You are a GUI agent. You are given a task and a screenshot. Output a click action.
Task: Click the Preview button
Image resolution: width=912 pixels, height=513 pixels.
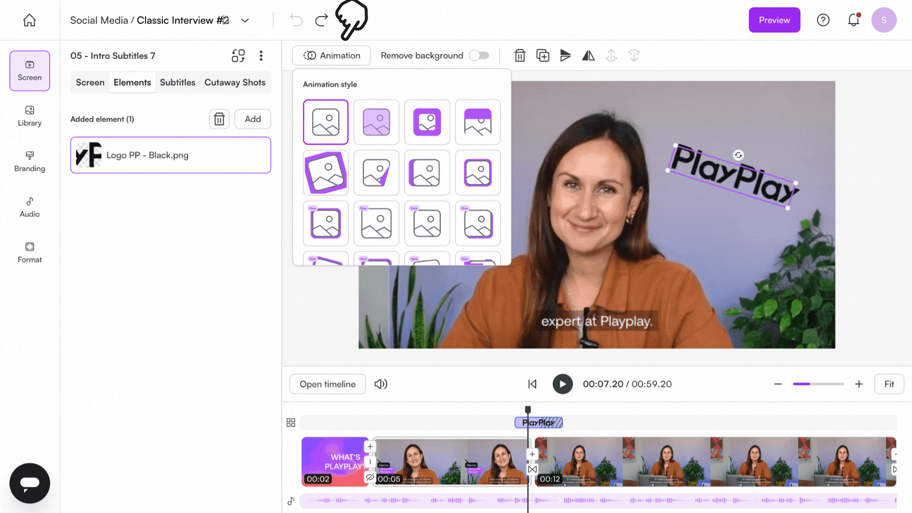tap(774, 20)
